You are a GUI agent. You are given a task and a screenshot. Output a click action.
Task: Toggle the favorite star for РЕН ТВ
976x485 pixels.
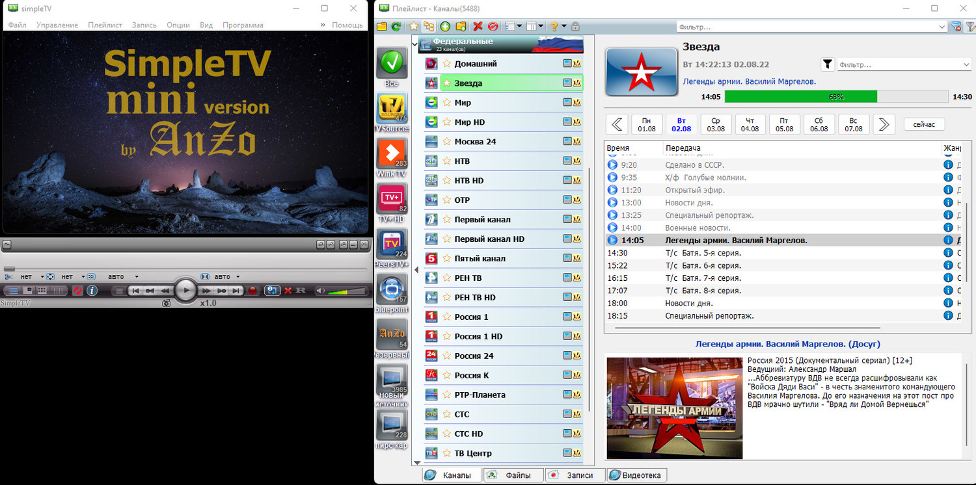pos(447,278)
